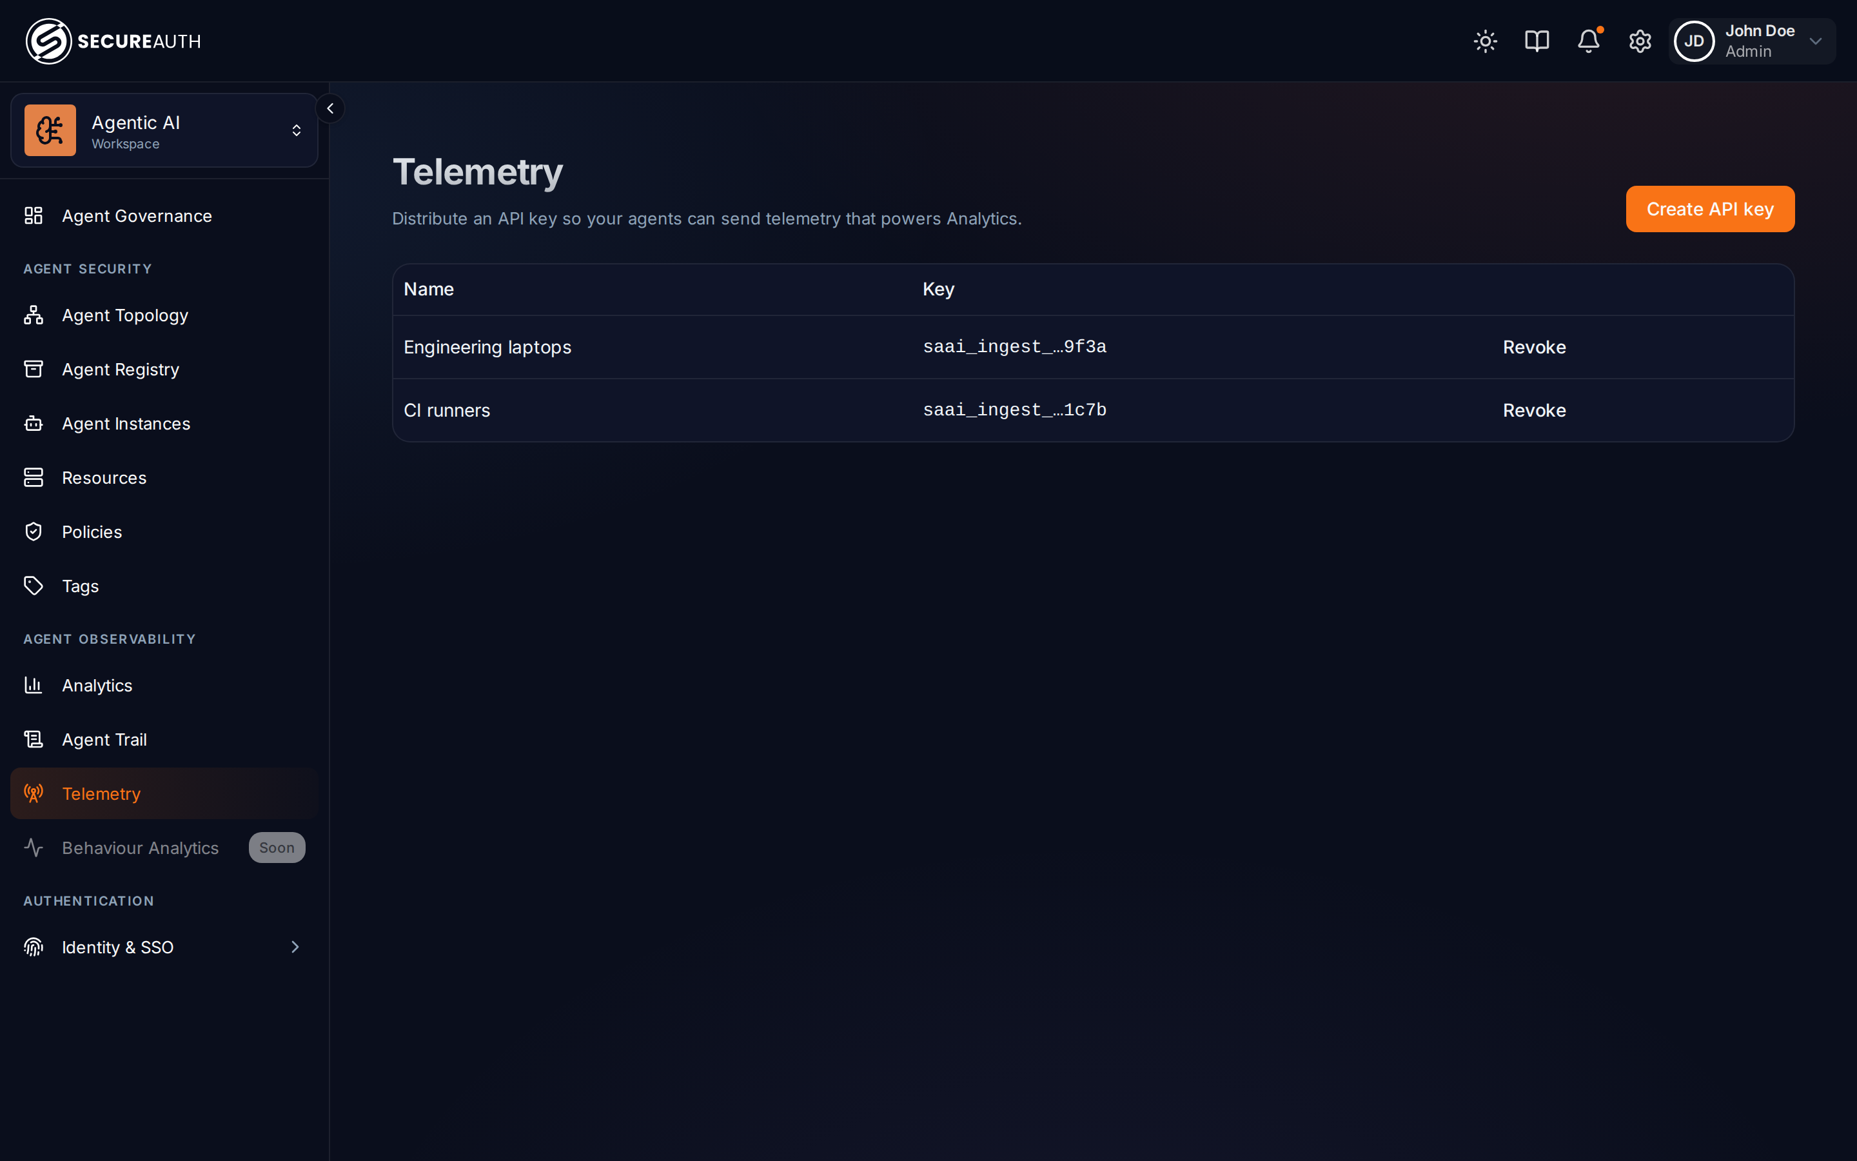Open Agent Governance page
Screen dimensions: 1857x1161
(163, 216)
